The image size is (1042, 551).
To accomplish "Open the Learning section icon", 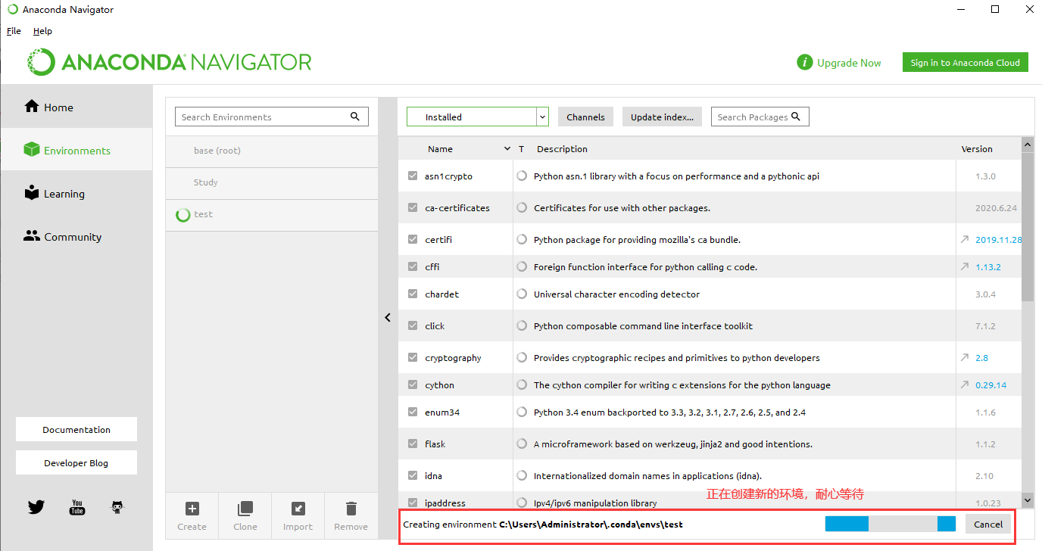I will (x=31, y=193).
